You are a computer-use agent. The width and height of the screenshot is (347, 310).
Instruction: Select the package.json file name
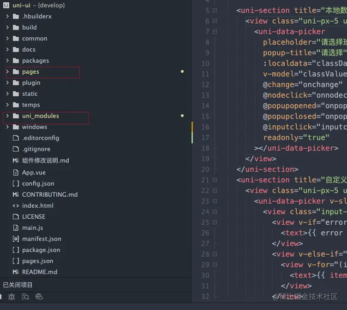[x=41, y=250]
